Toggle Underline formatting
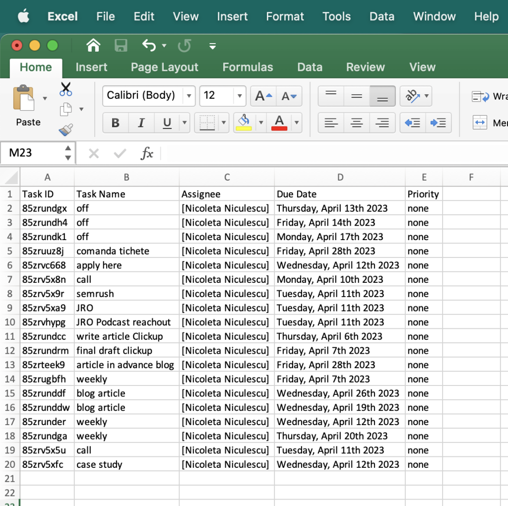This screenshot has height=506, width=508. (167, 123)
